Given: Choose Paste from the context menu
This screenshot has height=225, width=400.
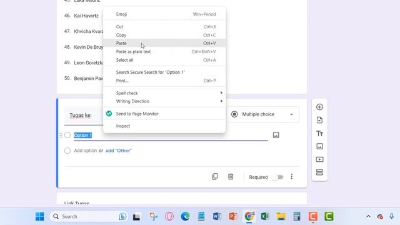Looking at the screenshot, I should [164, 43].
